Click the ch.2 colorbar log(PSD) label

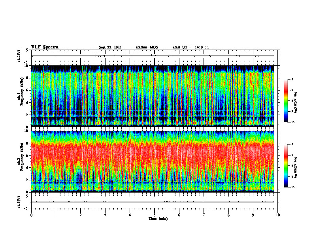(x=296, y=167)
